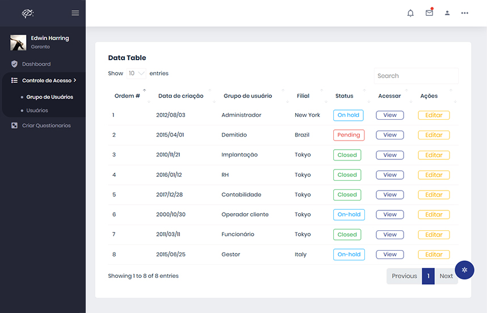Open the entries count dropdown
The image size is (487, 313).
point(136,74)
